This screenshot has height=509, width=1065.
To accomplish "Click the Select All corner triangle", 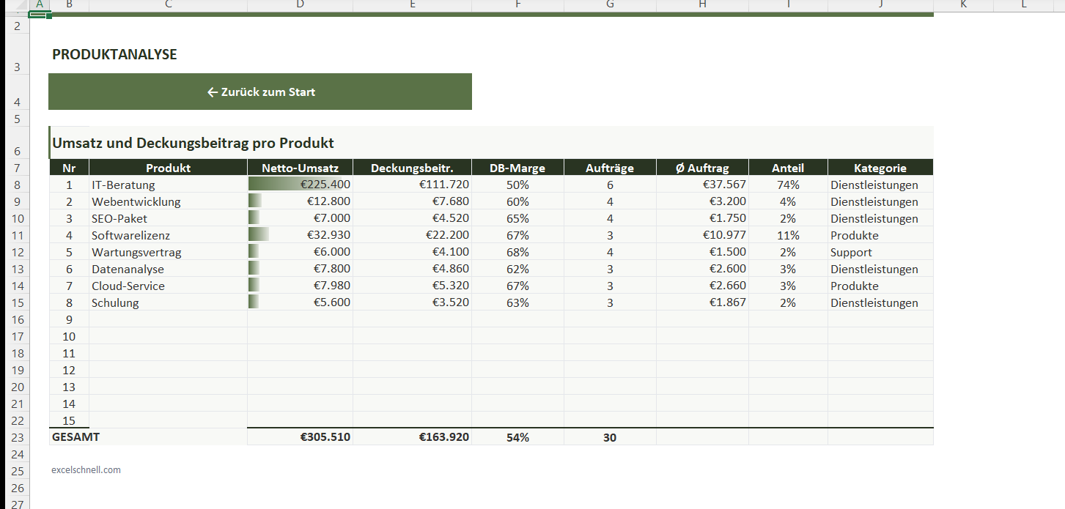I will [x=14, y=5].
